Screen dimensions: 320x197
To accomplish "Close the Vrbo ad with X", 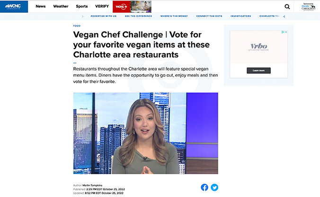I will tap(286, 32).
